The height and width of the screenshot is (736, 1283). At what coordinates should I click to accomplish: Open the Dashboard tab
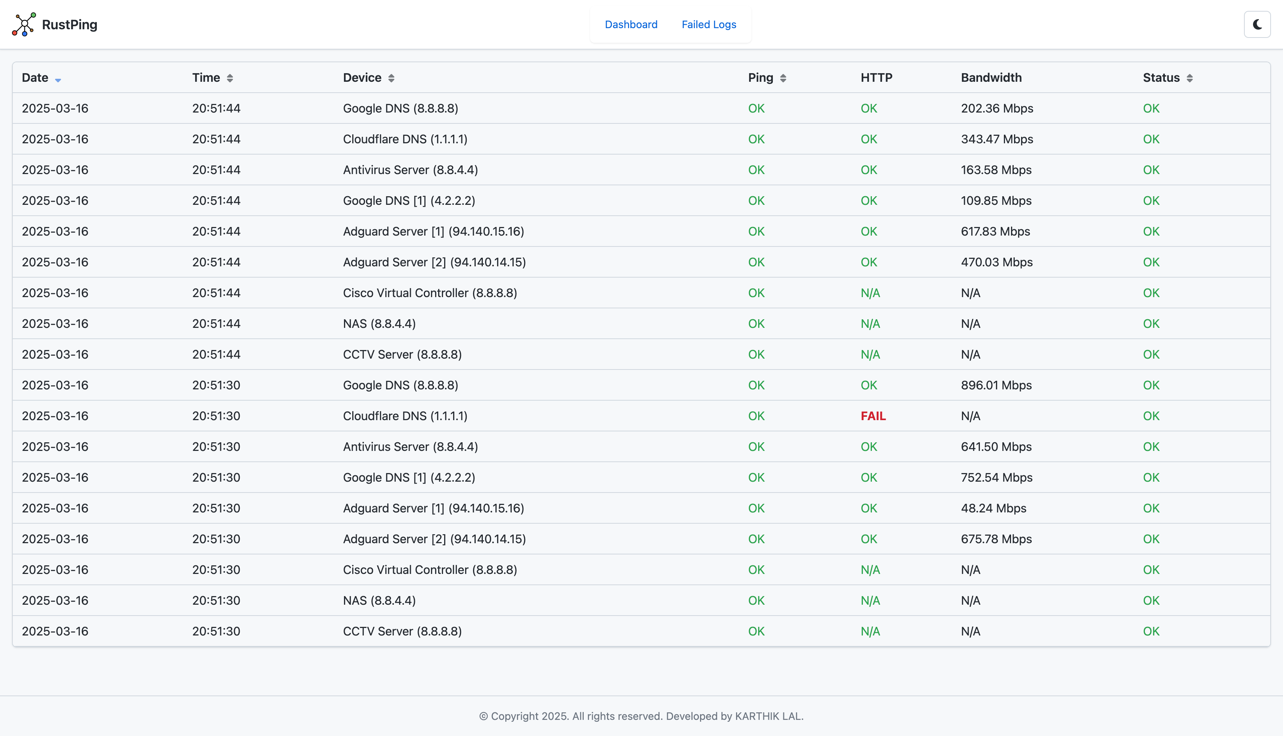tap(631, 24)
